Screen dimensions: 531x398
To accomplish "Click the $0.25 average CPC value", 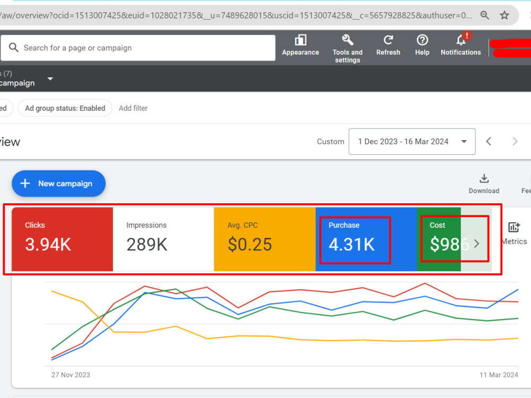I will (250, 244).
